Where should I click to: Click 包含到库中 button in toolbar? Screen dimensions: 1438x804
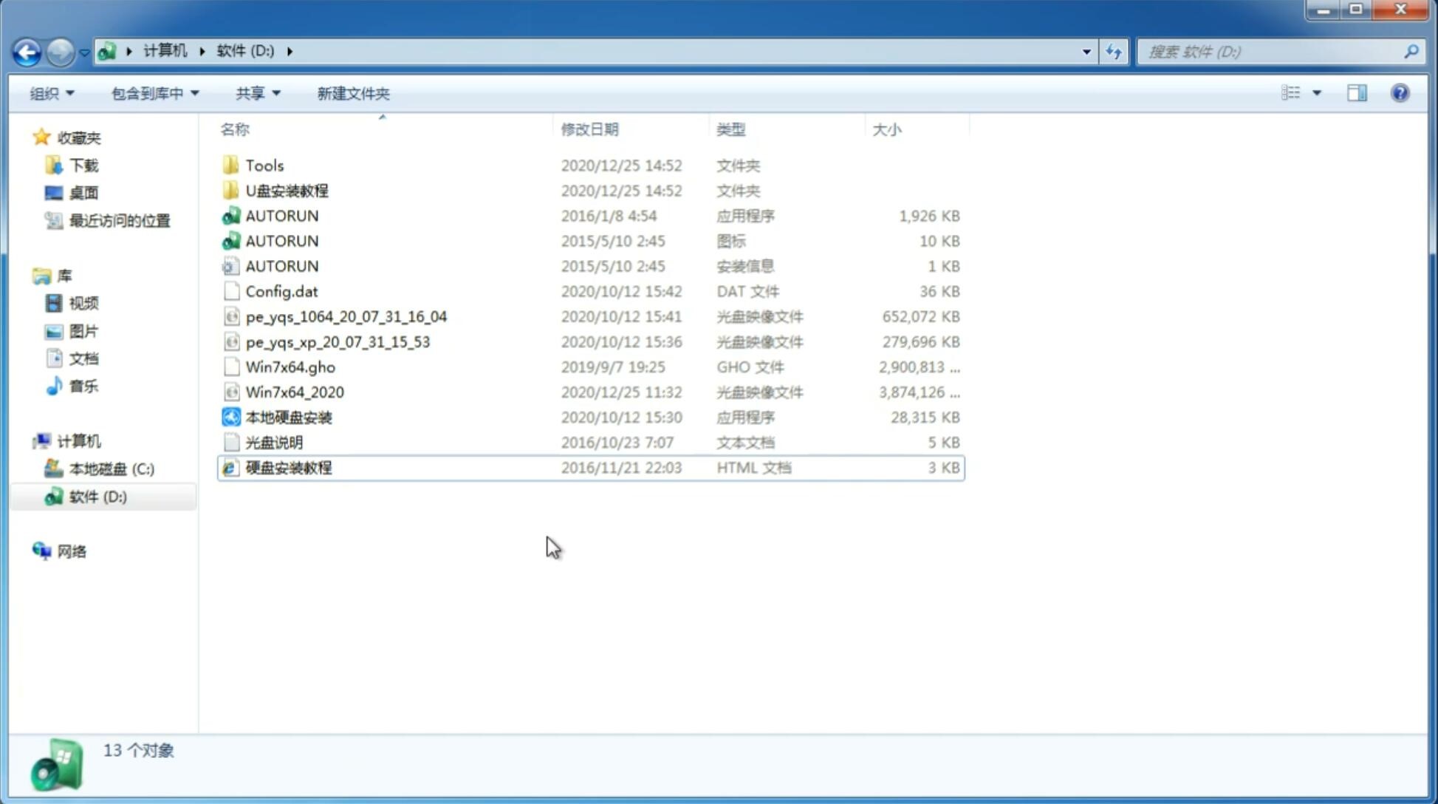[153, 93]
